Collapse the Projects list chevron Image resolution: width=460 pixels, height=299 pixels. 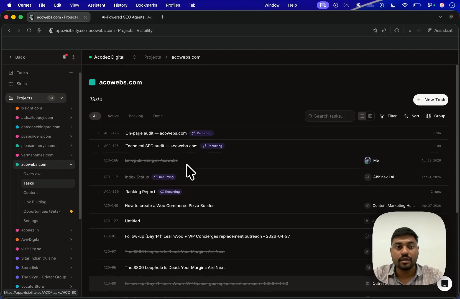coord(61,98)
